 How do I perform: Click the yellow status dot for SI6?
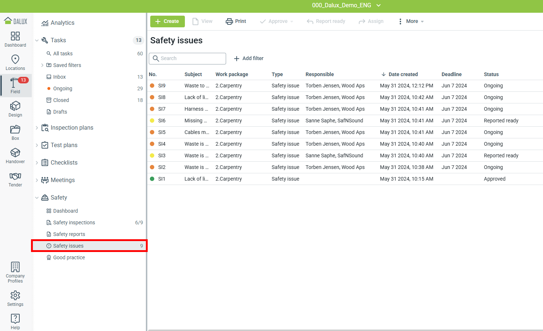tap(152, 121)
